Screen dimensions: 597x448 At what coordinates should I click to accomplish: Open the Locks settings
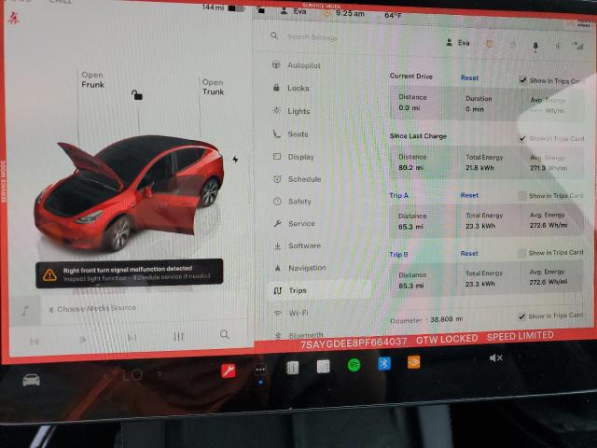(291, 88)
